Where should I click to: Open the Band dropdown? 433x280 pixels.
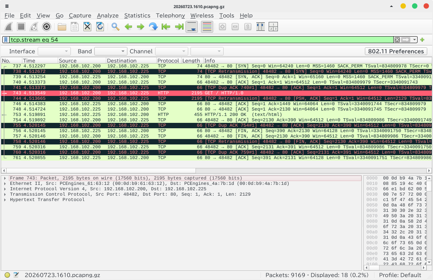point(111,51)
